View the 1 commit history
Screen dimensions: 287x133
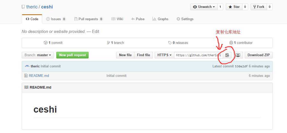tap(53, 43)
